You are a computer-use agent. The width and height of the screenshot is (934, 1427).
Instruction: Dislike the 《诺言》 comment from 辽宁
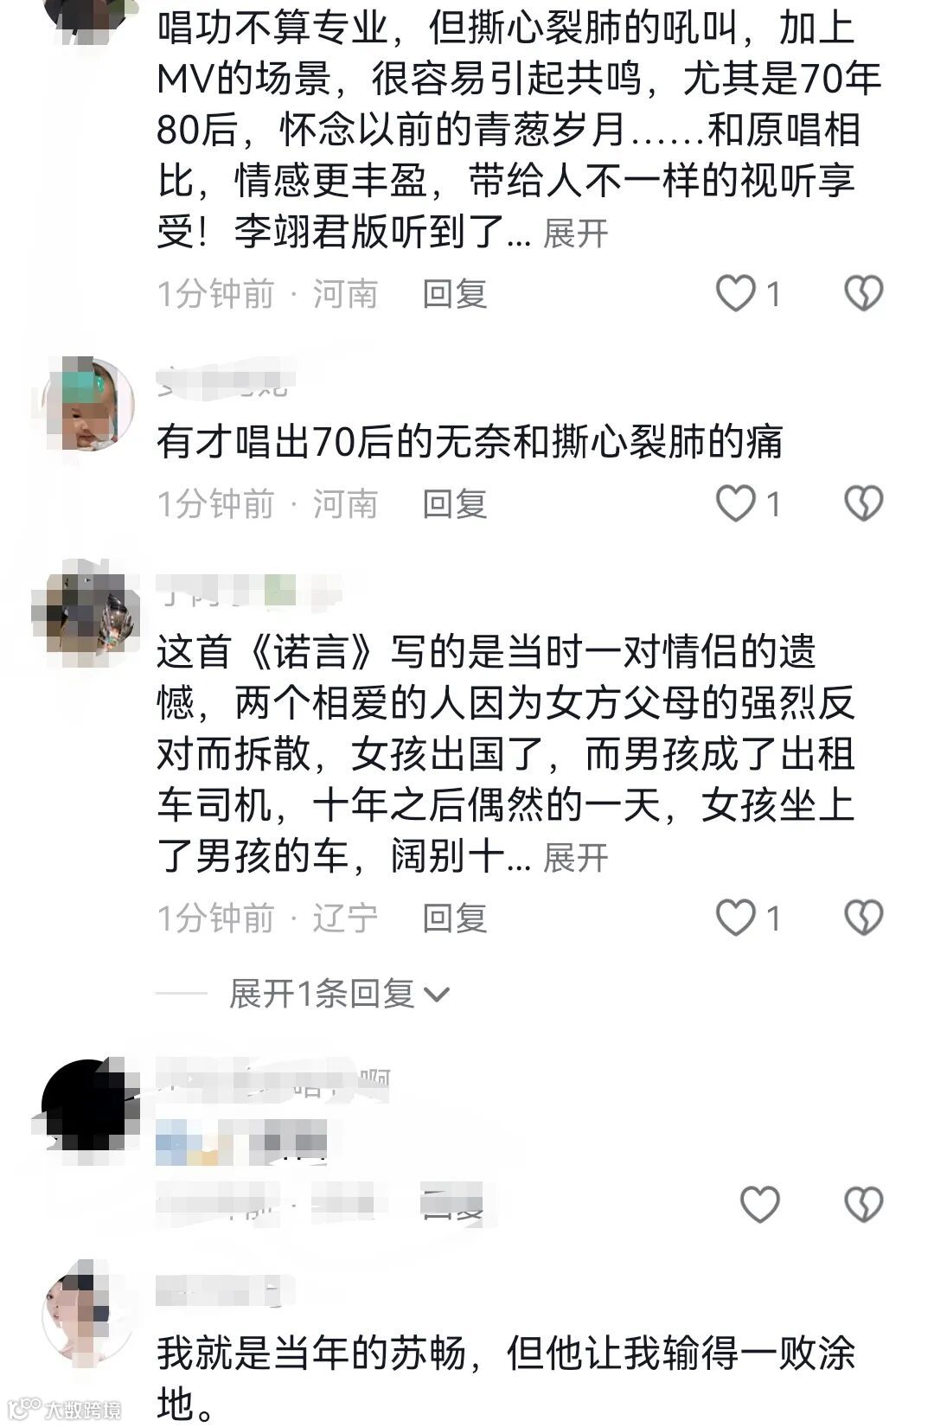coord(863,918)
